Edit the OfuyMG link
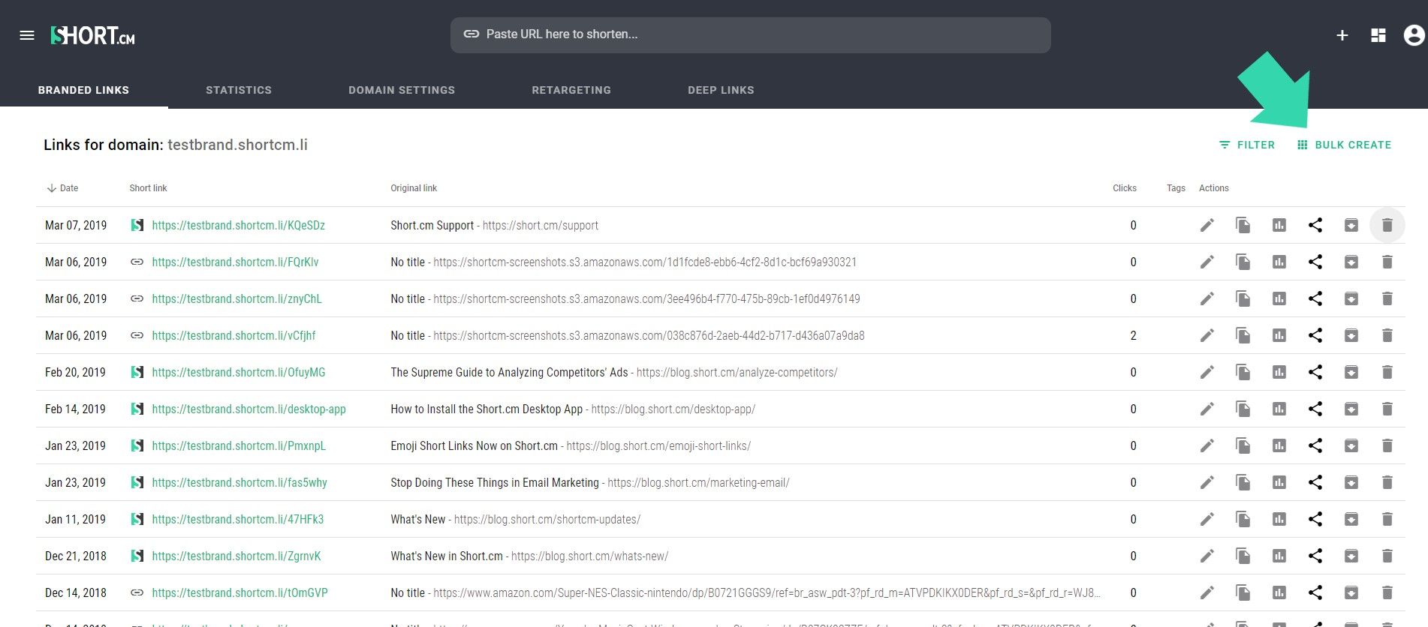Viewport: 1428px width, 627px height. click(x=1207, y=372)
